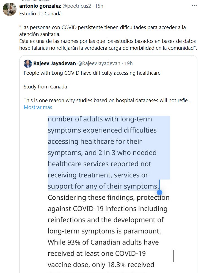
Task: Open the 15h timestamp of the tweet
Action: point(99,6)
